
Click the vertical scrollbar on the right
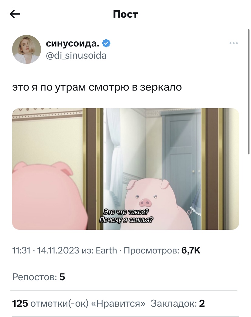[249, 92]
